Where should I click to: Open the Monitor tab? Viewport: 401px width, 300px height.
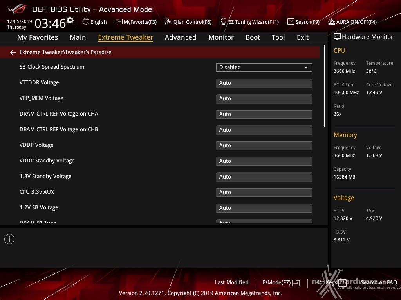coord(221,37)
